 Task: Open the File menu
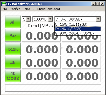pos(5,9)
